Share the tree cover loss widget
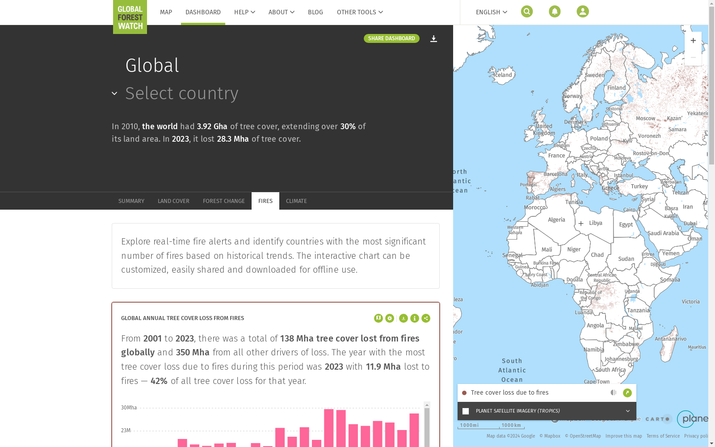 click(426, 318)
